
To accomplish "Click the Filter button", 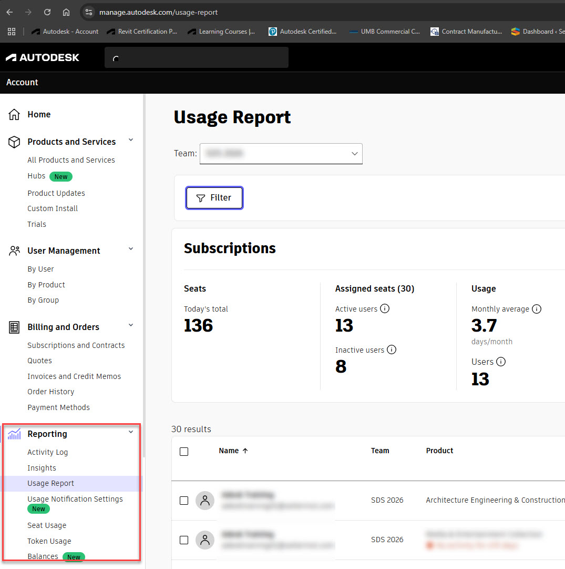I will [214, 198].
